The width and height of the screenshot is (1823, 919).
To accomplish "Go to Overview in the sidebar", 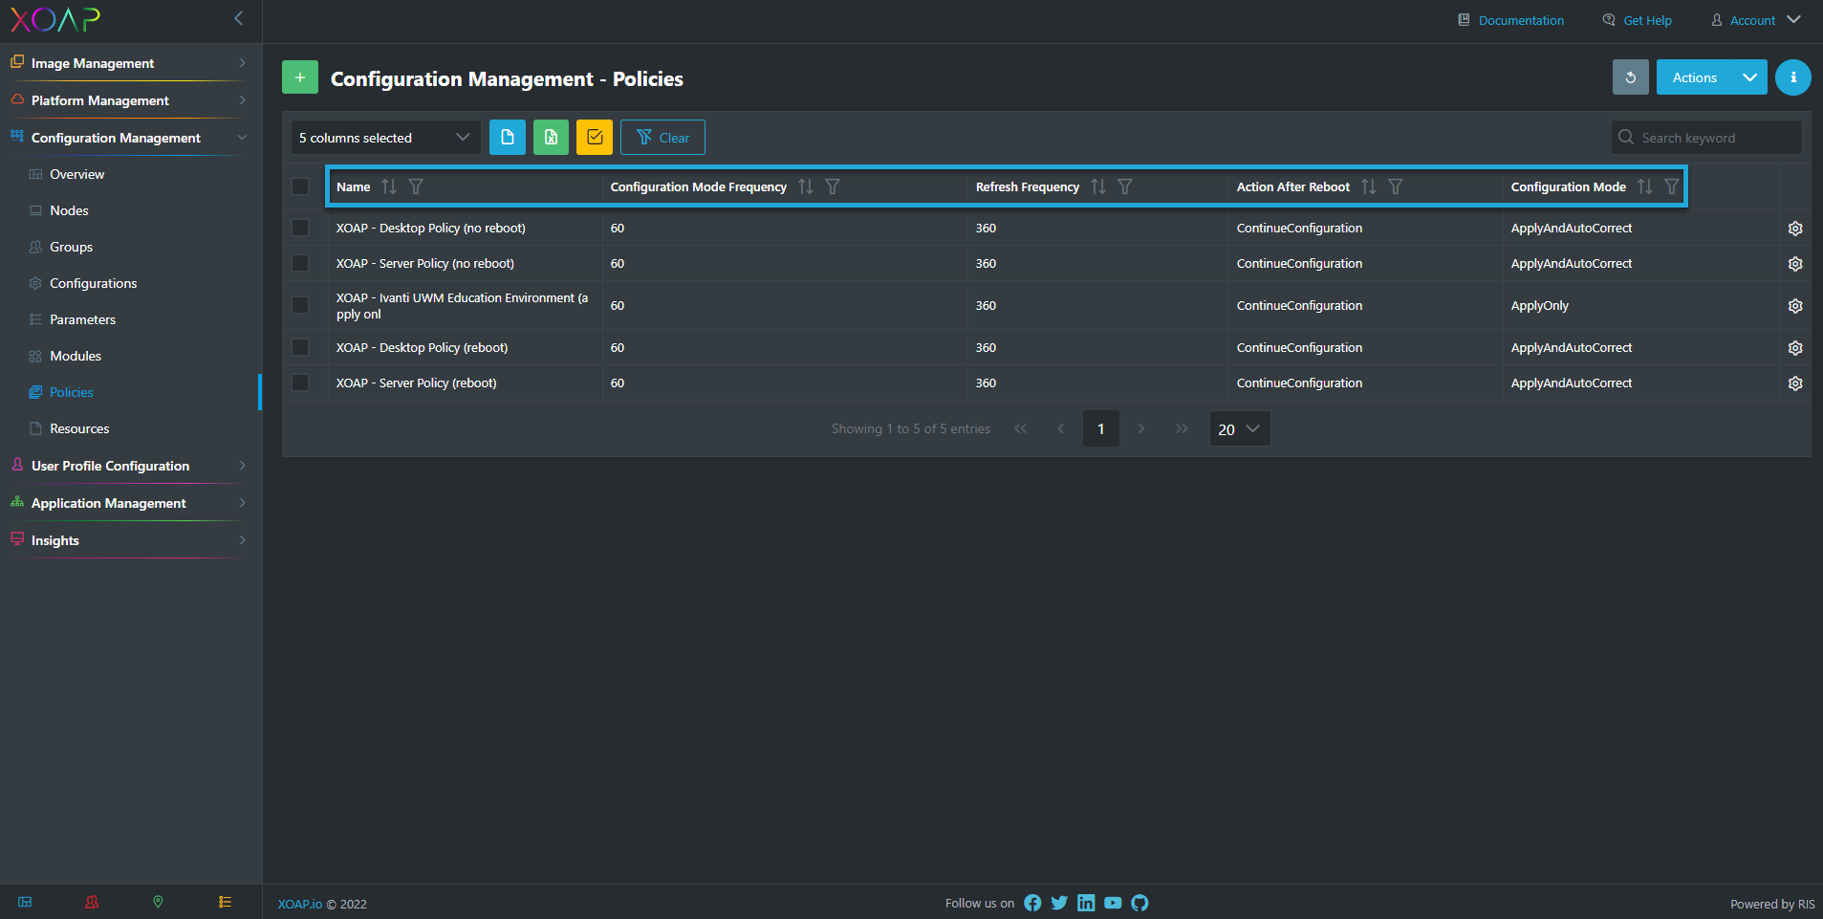I will coord(76,174).
